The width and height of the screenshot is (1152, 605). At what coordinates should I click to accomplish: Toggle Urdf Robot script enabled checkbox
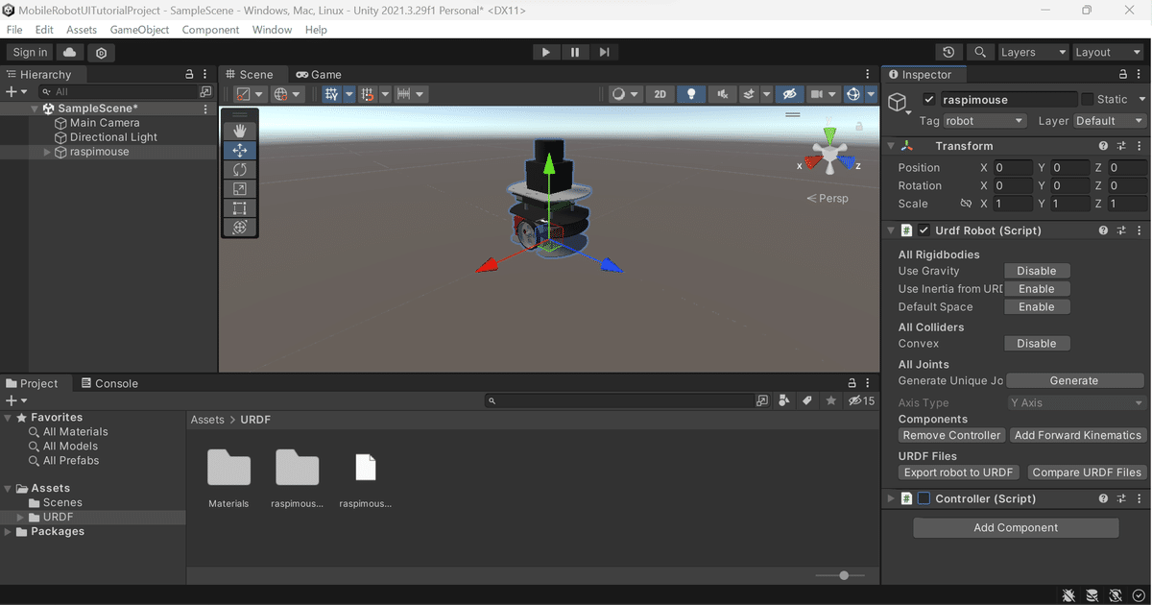pyautogui.click(x=924, y=230)
